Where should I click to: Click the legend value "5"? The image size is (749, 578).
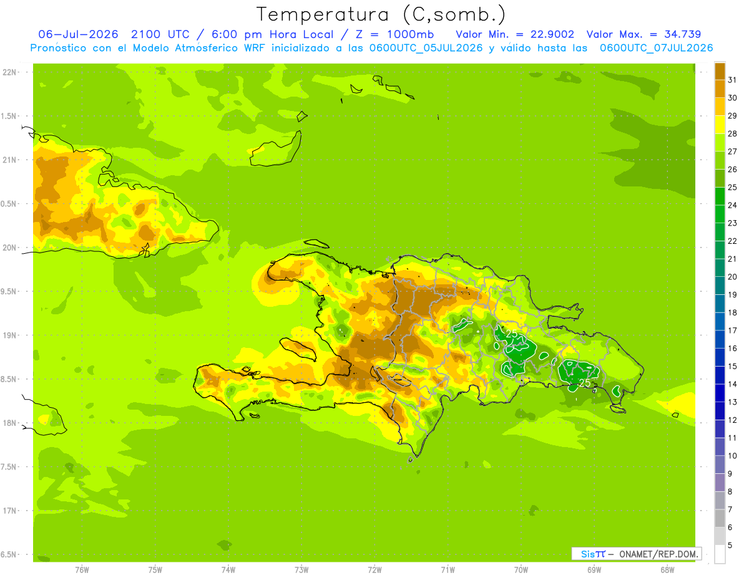pyautogui.click(x=730, y=546)
